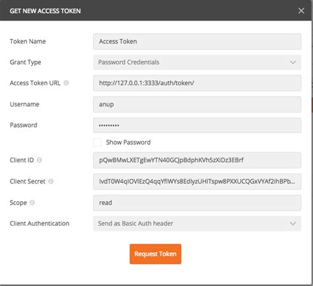Focus the Access Token URL field

[197, 83]
